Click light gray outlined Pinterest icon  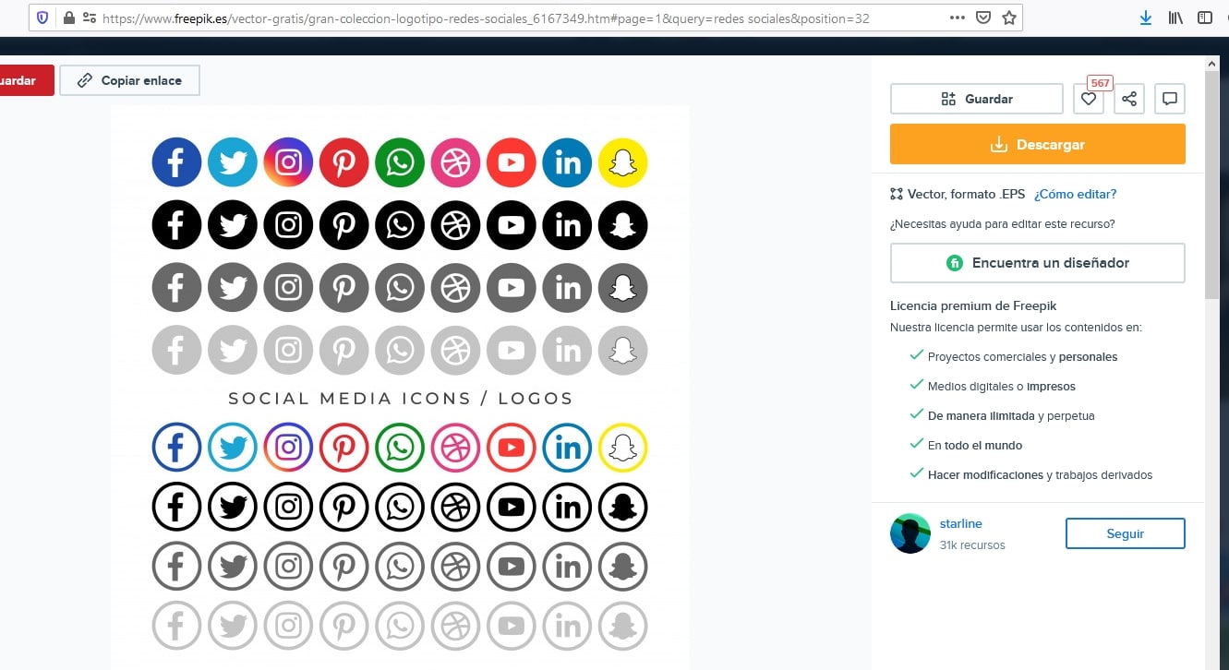344,627
